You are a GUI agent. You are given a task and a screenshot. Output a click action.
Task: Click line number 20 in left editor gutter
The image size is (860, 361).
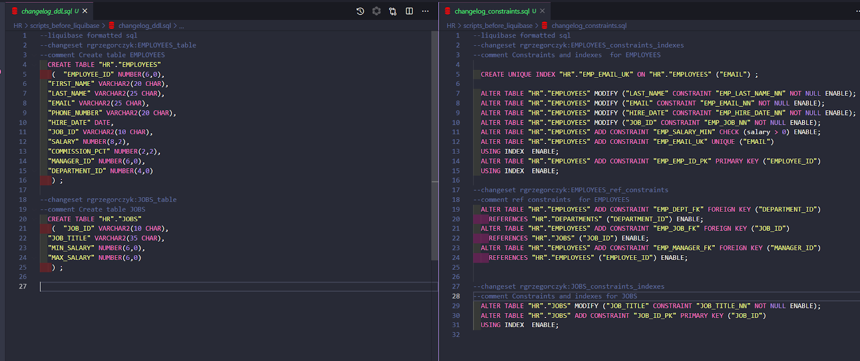coord(23,219)
